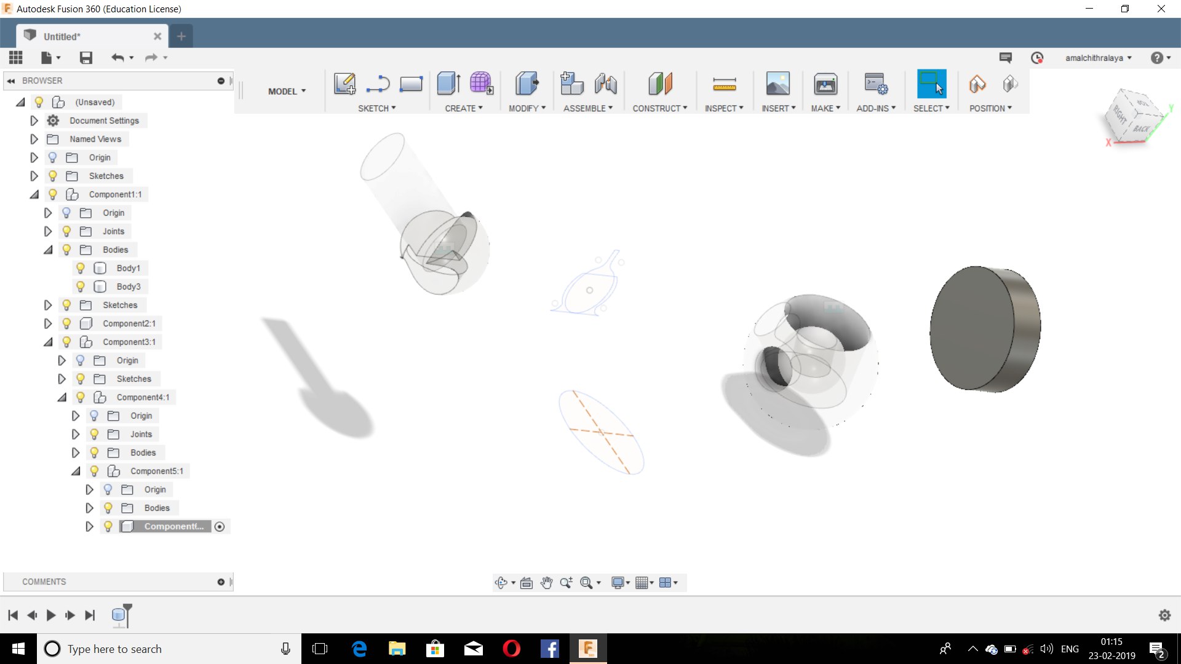Hide Body1 using its lightbulb
The image size is (1181, 664).
click(x=81, y=268)
